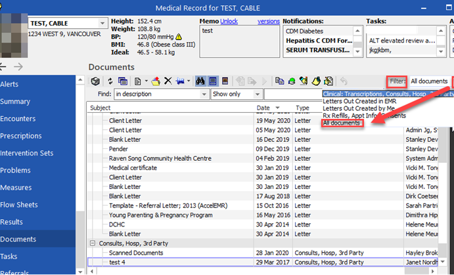The width and height of the screenshot is (454, 275).
Task: Select 'Letters Out Created by Me' option
Action: (359, 108)
